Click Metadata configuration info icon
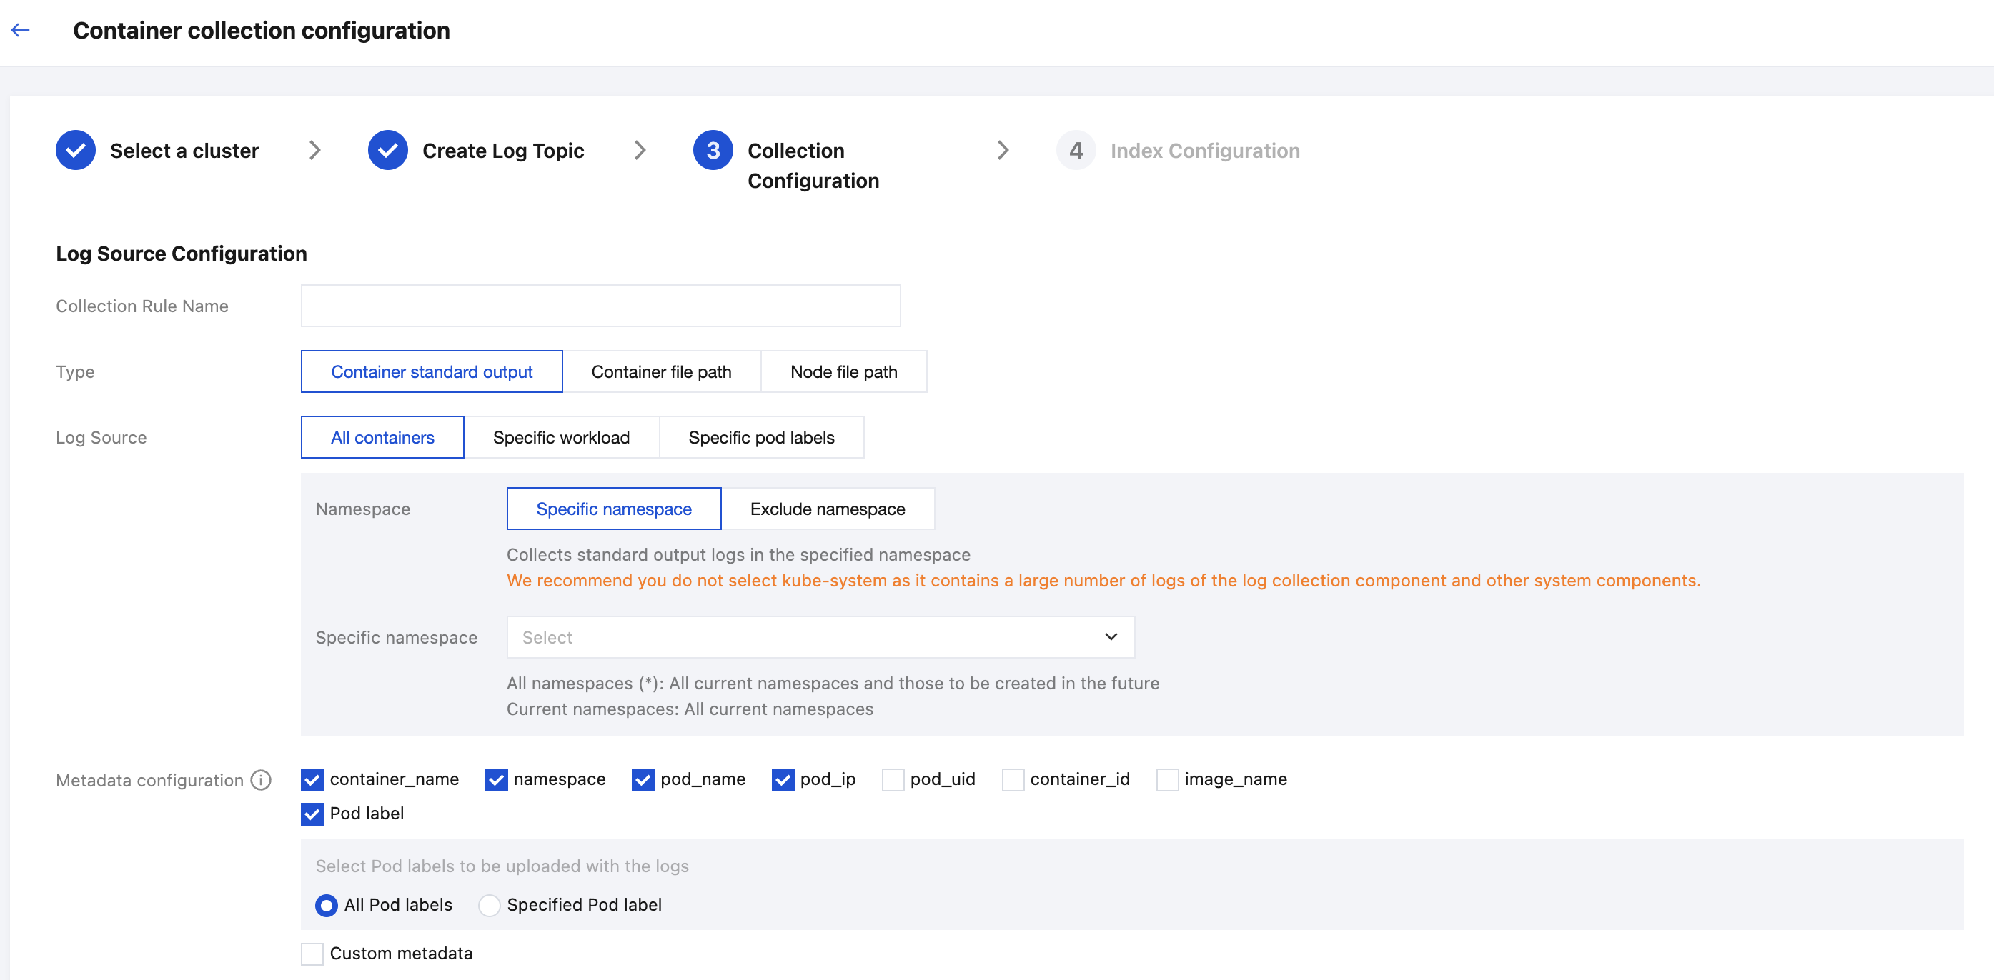The width and height of the screenshot is (1994, 980). pyautogui.click(x=262, y=780)
